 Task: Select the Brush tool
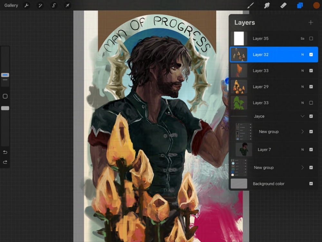[x=251, y=5]
